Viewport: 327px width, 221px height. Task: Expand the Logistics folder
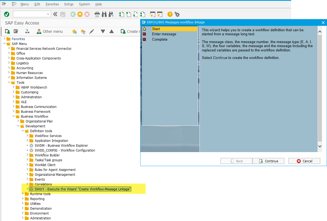coord(9,63)
